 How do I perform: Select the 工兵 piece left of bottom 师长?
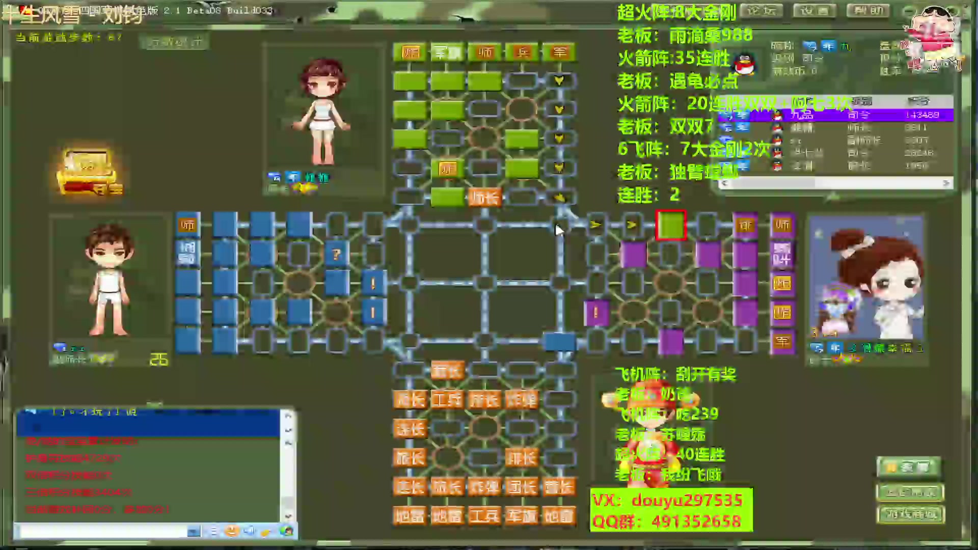pyautogui.click(x=447, y=400)
